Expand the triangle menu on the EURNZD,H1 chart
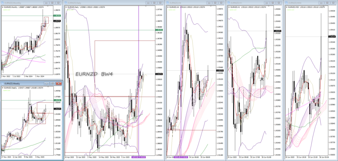Viewport: 338px width, 161px height. 229,7
